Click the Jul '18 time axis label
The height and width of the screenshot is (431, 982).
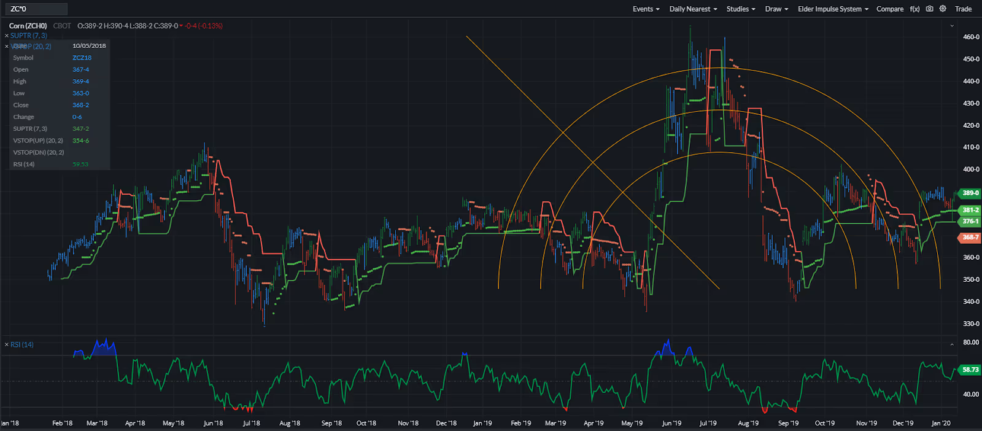tap(251, 423)
